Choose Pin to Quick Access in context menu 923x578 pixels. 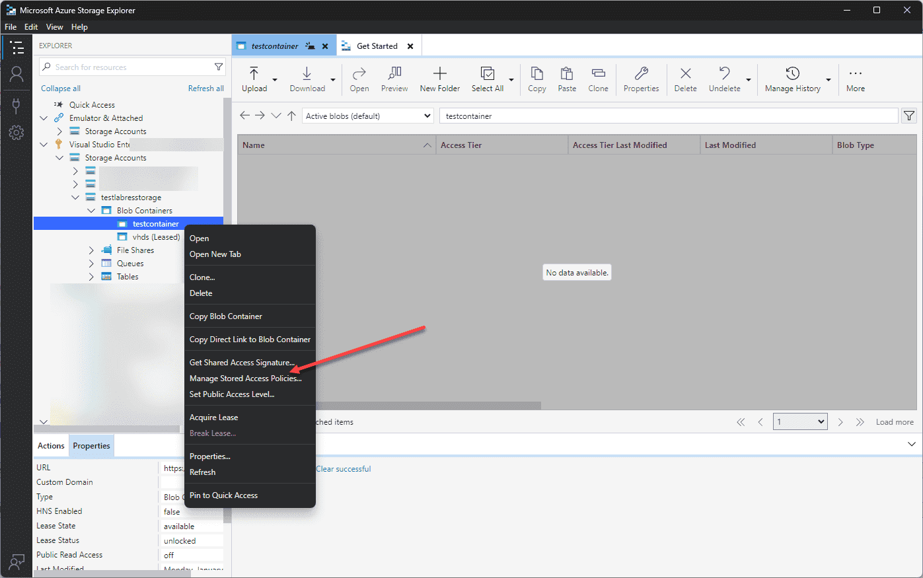coord(250,495)
